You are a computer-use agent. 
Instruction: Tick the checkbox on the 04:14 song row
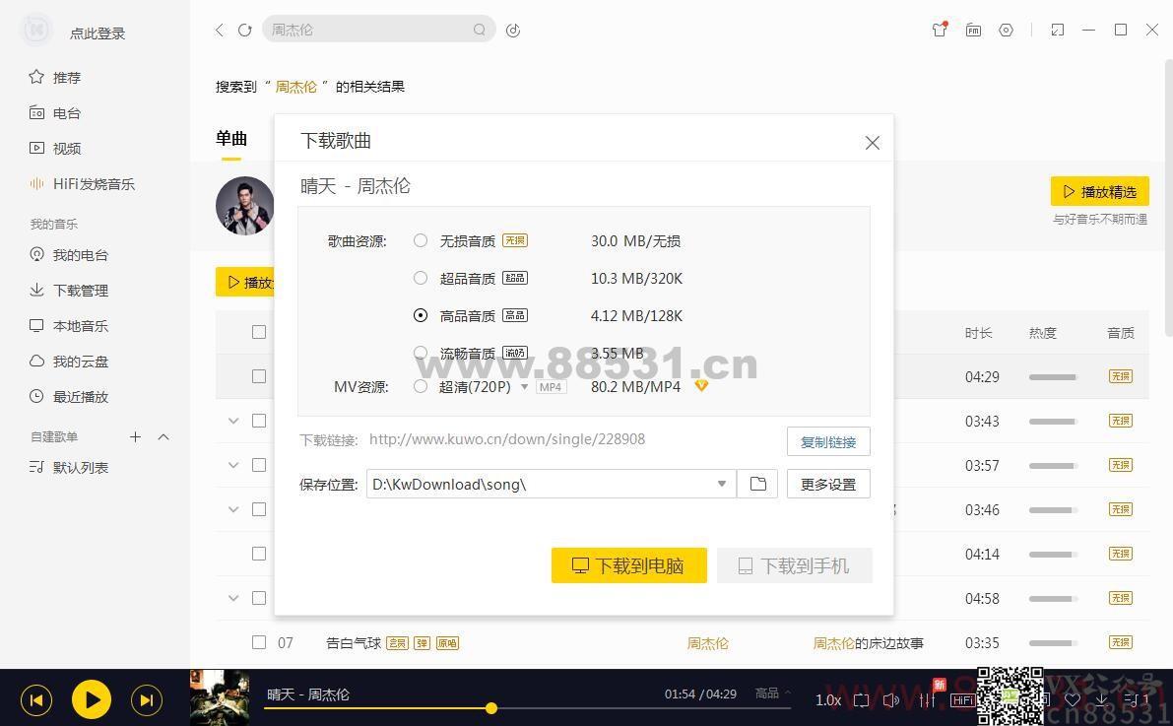click(259, 554)
